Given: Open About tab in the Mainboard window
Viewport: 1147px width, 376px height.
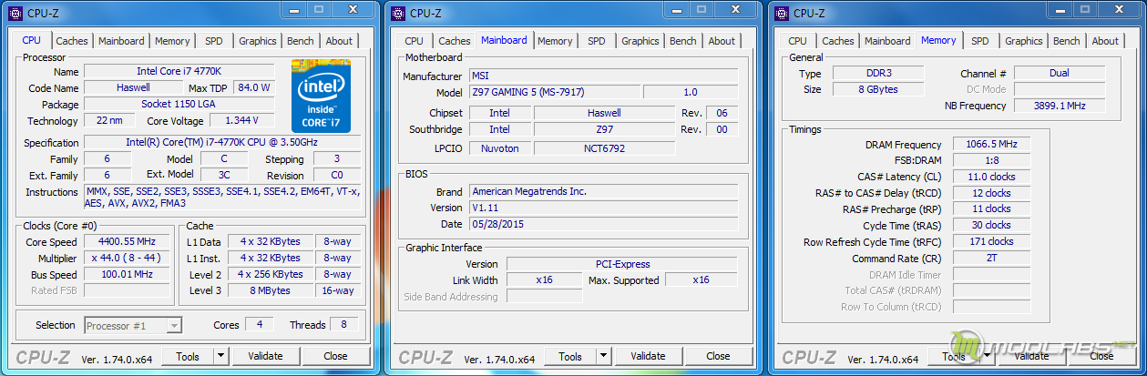Looking at the screenshot, I should pyautogui.click(x=722, y=41).
